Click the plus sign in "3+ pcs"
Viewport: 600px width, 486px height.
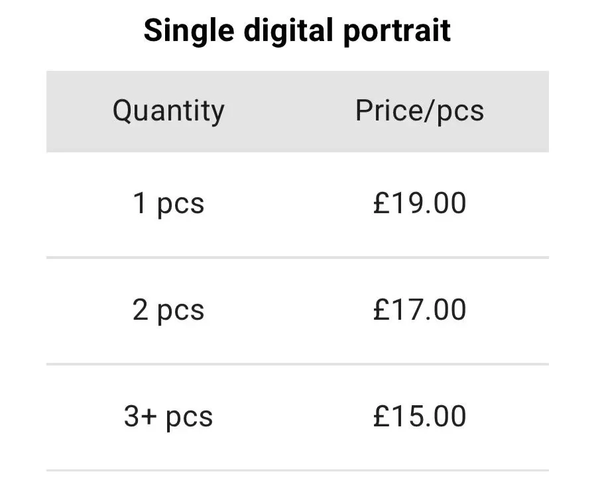point(148,417)
